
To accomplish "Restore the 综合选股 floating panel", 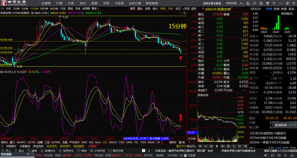I will click(28, 154).
